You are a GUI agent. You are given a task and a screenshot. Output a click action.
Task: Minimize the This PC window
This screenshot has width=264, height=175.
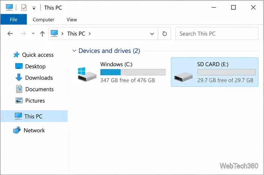[x=214, y=7]
